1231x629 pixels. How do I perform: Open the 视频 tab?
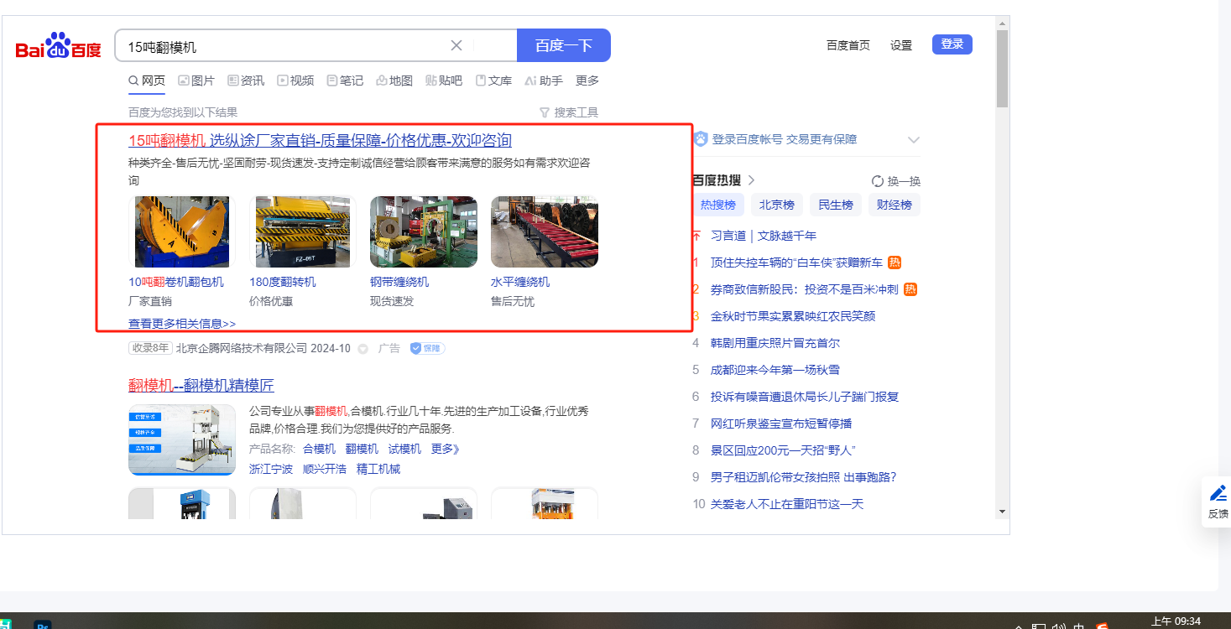[295, 81]
